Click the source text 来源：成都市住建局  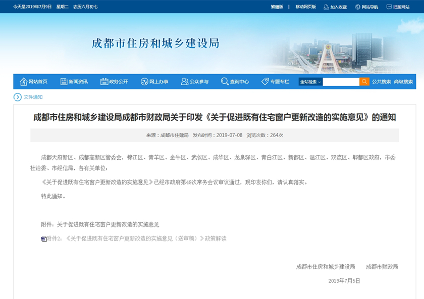pyautogui.click(x=168, y=135)
